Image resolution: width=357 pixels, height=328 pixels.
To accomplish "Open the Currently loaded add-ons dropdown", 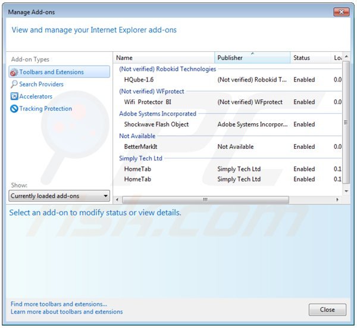I will click(59, 196).
